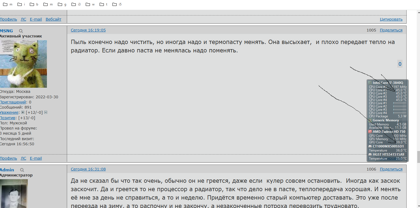This screenshot has height=208, width=420.
Task: Open the Вебсайт link
Action: coord(53,19)
